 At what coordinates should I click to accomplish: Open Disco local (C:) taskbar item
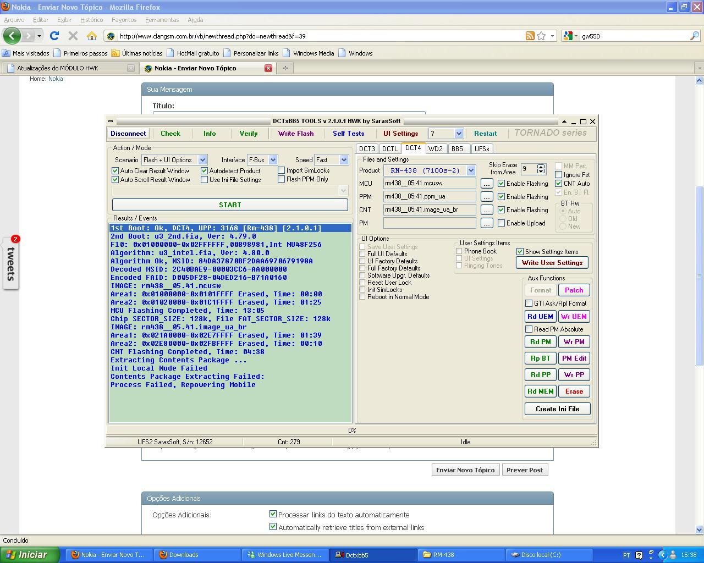tap(548, 555)
